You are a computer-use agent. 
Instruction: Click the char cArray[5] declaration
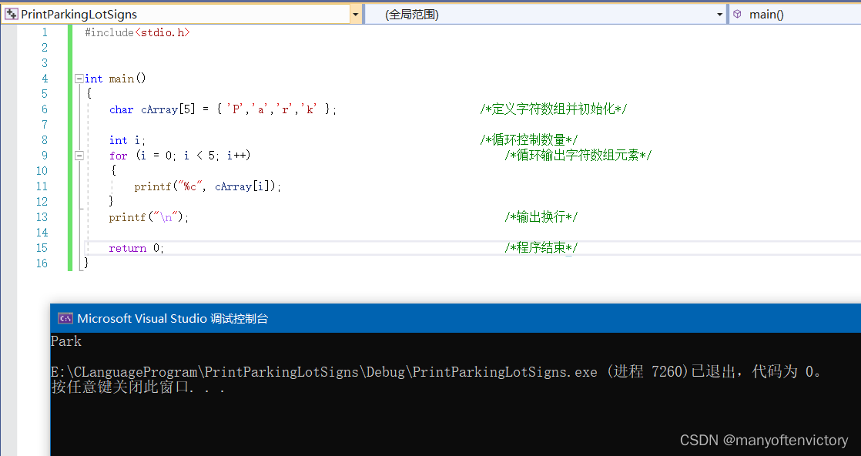pyautogui.click(x=223, y=109)
